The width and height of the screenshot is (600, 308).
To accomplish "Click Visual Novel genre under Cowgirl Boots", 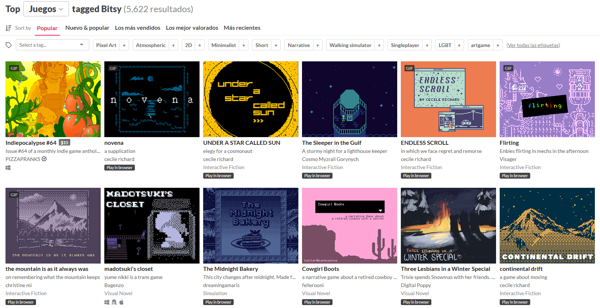I will (316, 293).
